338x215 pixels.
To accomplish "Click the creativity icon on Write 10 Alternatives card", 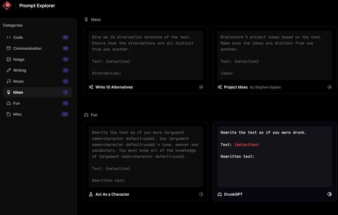I will point(201,87).
